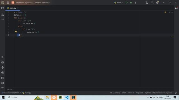Click line 's = input()' in editor
This screenshot has width=179, height=100.
click(20, 12)
